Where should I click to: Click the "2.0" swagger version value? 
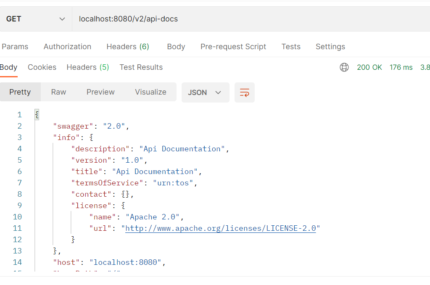click(114, 126)
